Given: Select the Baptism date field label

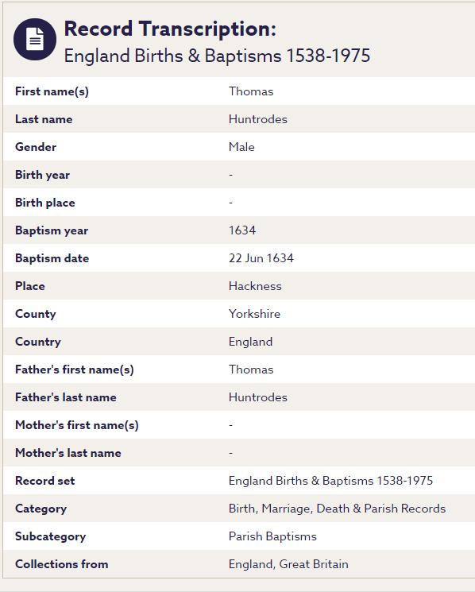Looking at the screenshot, I should pos(52,258).
